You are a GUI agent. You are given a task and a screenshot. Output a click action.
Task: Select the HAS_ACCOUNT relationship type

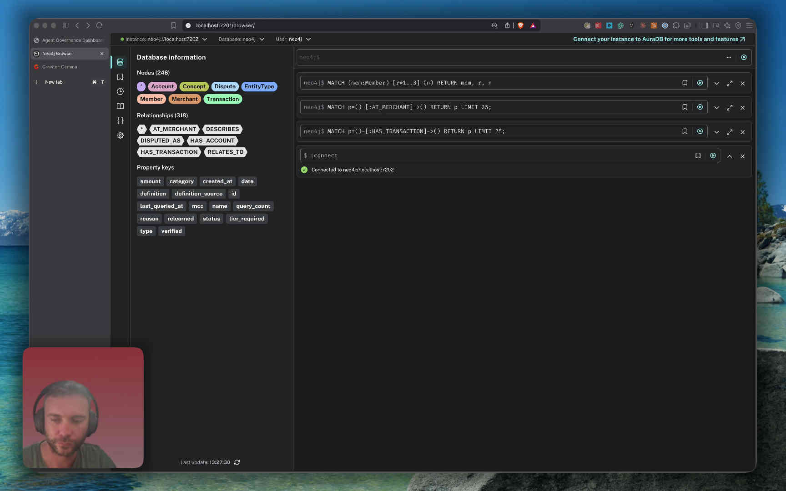(x=212, y=140)
